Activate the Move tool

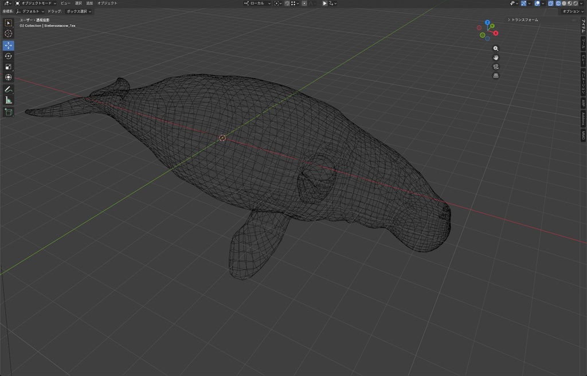8,45
